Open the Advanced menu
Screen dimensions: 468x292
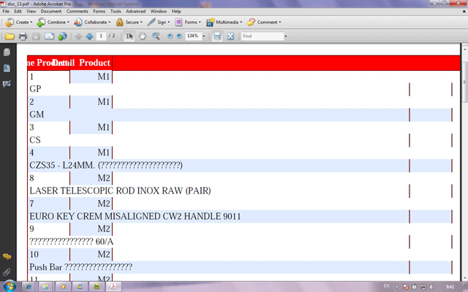coord(135,12)
